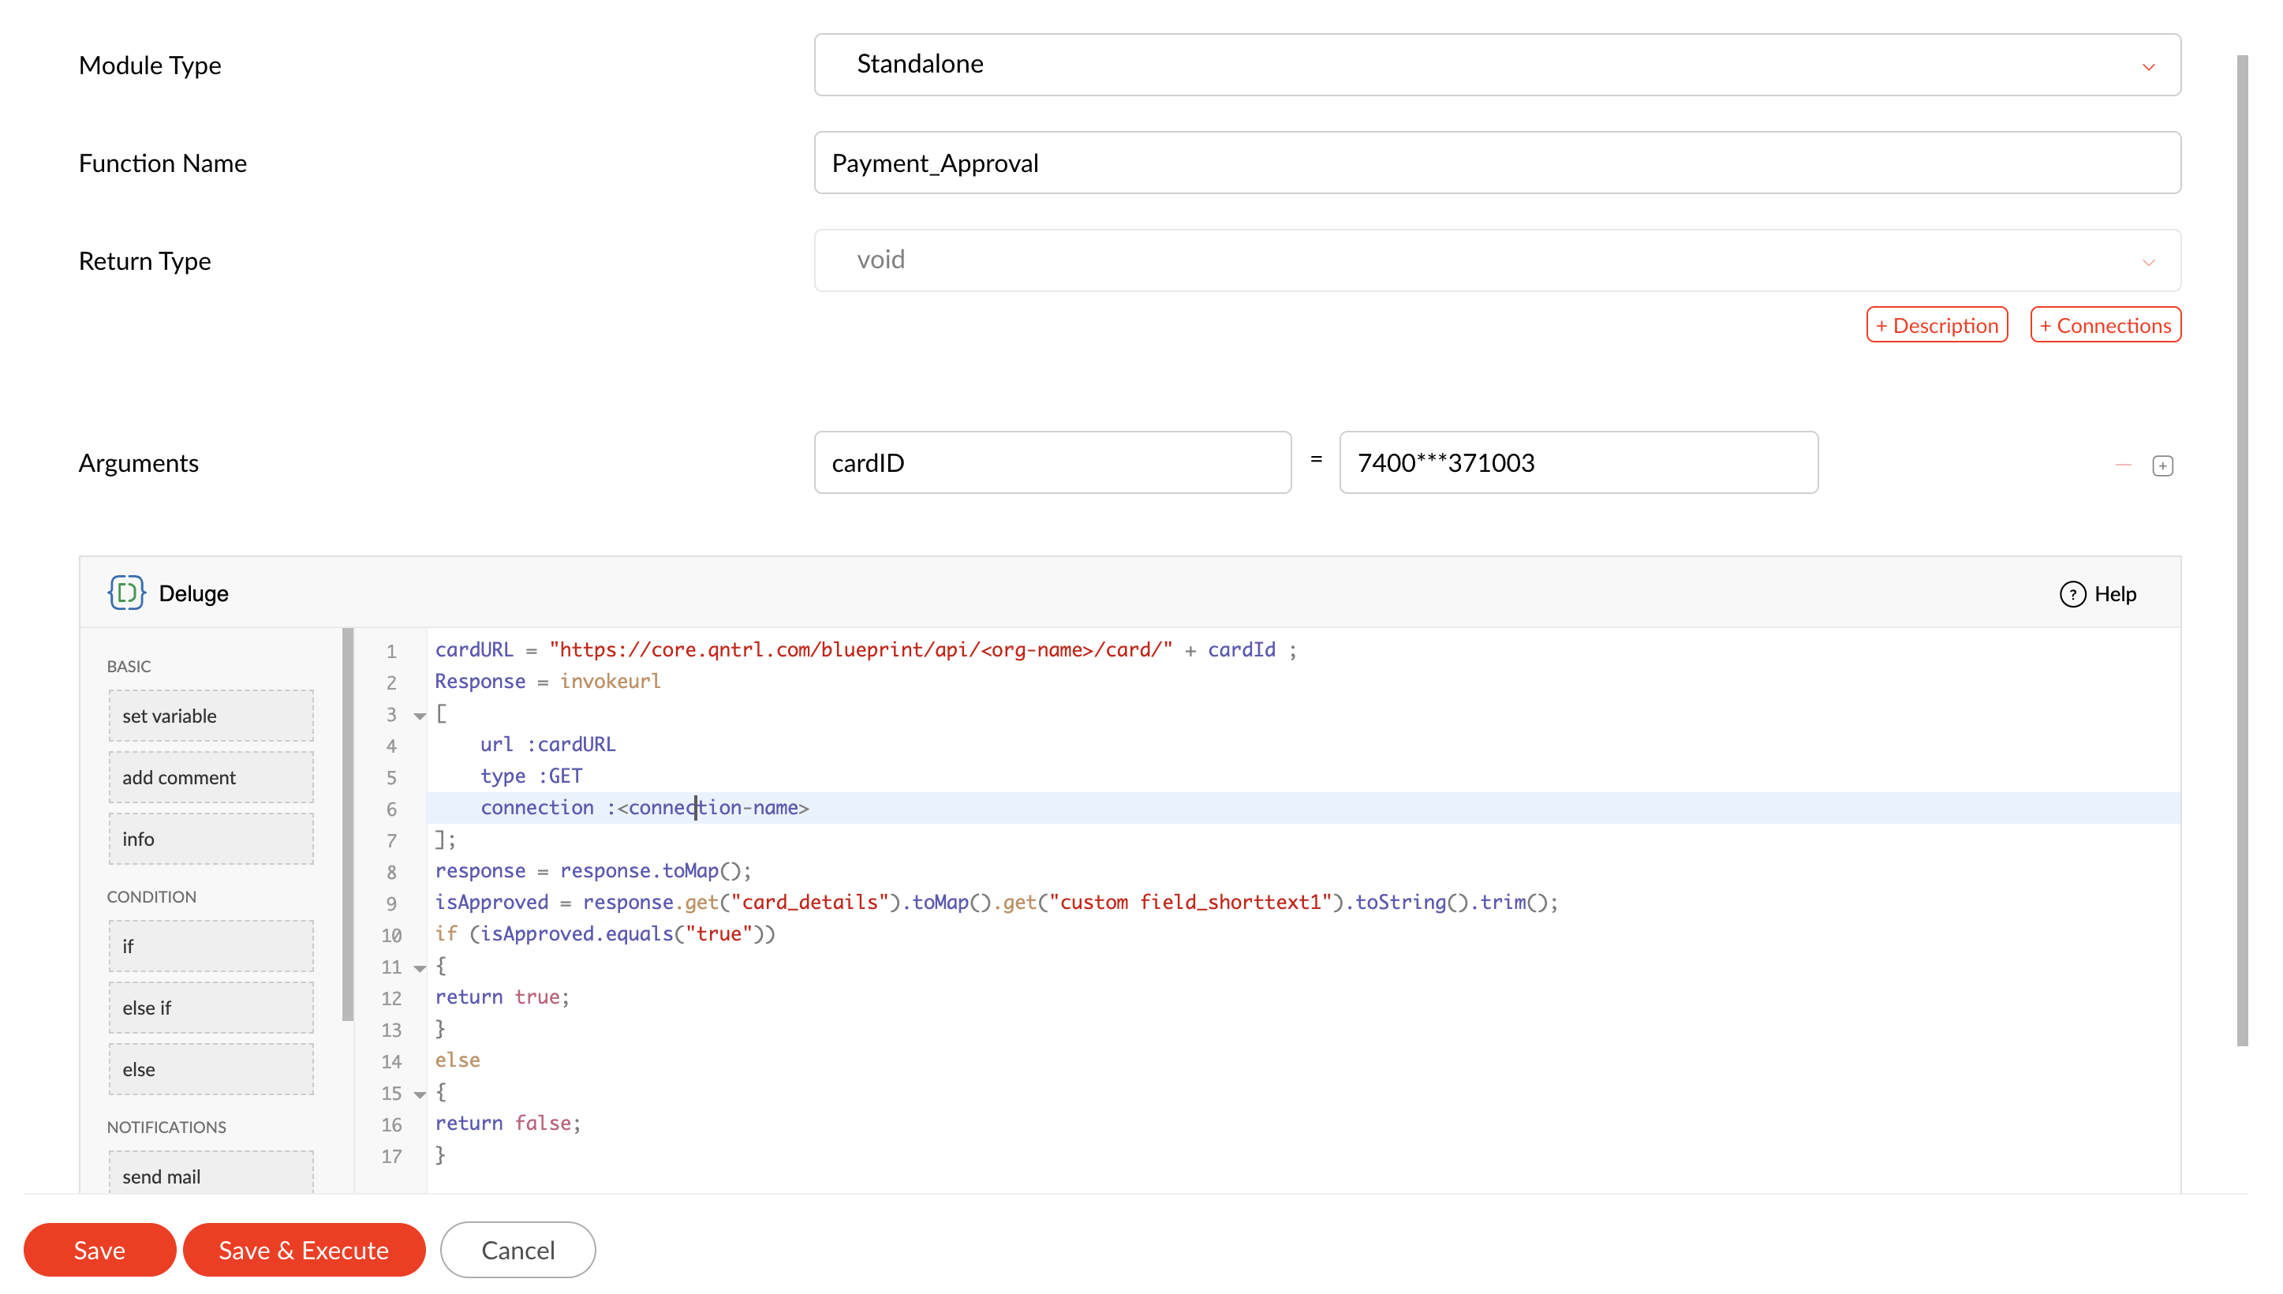Collapse code block at line 15
The width and height of the screenshot is (2283, 1294).
420,1094
